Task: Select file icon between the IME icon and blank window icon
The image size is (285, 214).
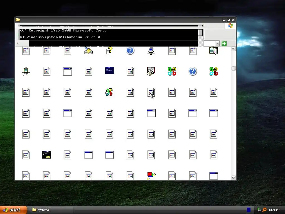Action: (68, 155)
